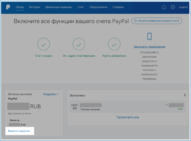
Task: Open the Платеж получен transaction row
Action: click(x=128, y=107)
